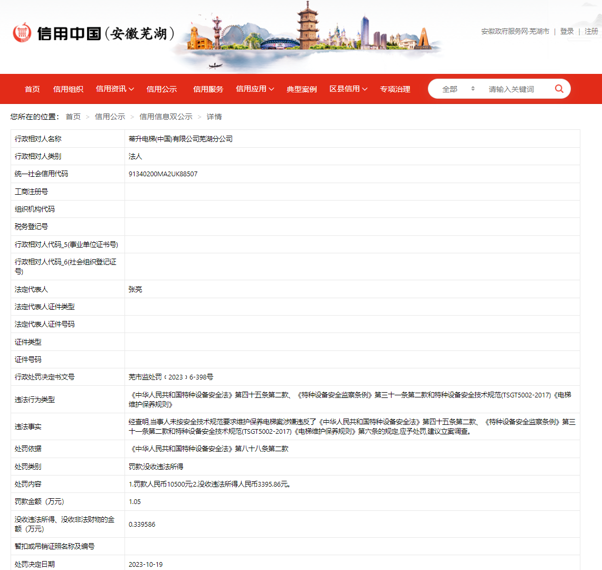Click the 登录 link
This screenshot has height=570, width=602.
pos(567,31)
